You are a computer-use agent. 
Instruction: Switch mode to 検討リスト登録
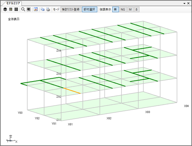[71, 10]
